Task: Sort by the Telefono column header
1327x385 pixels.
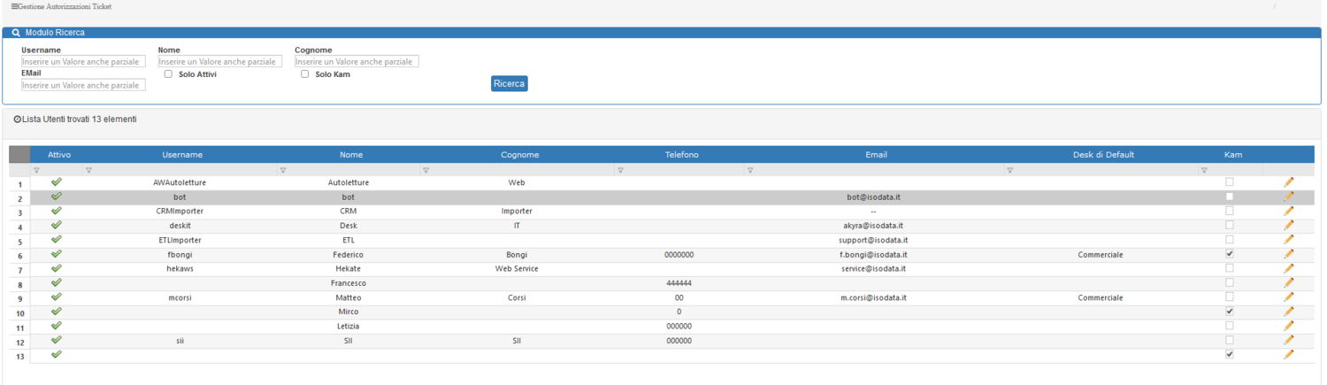Action: tap(681, 155)
